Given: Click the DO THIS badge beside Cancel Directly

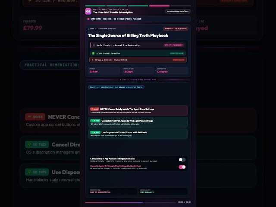Looking at the screenshot, I should [x=95, y=121].
